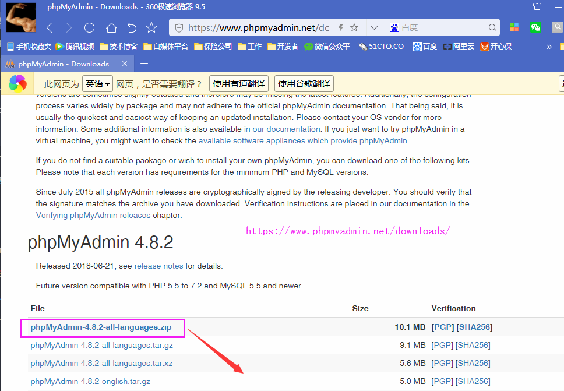The image size is (564, 391).
Task: Click the Verification column header
Action: point(453,308)
